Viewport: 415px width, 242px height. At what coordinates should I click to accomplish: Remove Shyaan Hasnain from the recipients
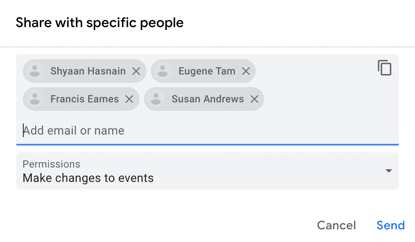[136, 71]
